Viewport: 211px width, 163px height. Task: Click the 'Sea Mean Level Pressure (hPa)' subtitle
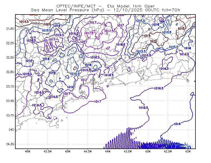[x=68, y=10]
